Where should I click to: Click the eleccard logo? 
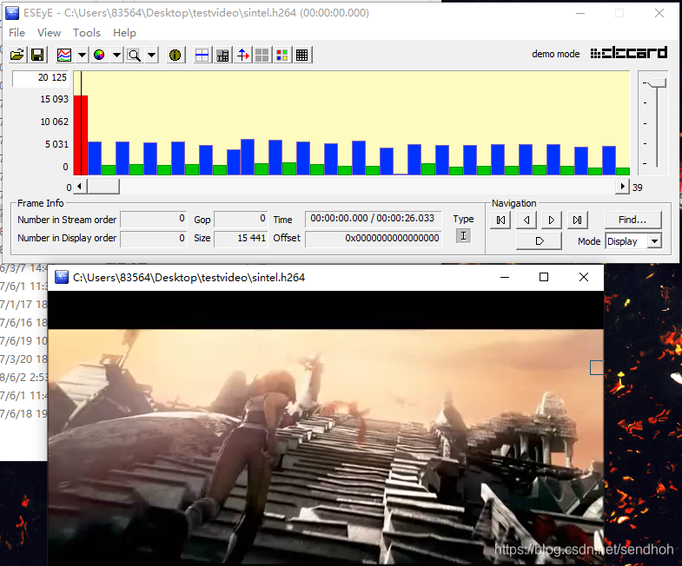pyautogui.click(x=628, y=53)
